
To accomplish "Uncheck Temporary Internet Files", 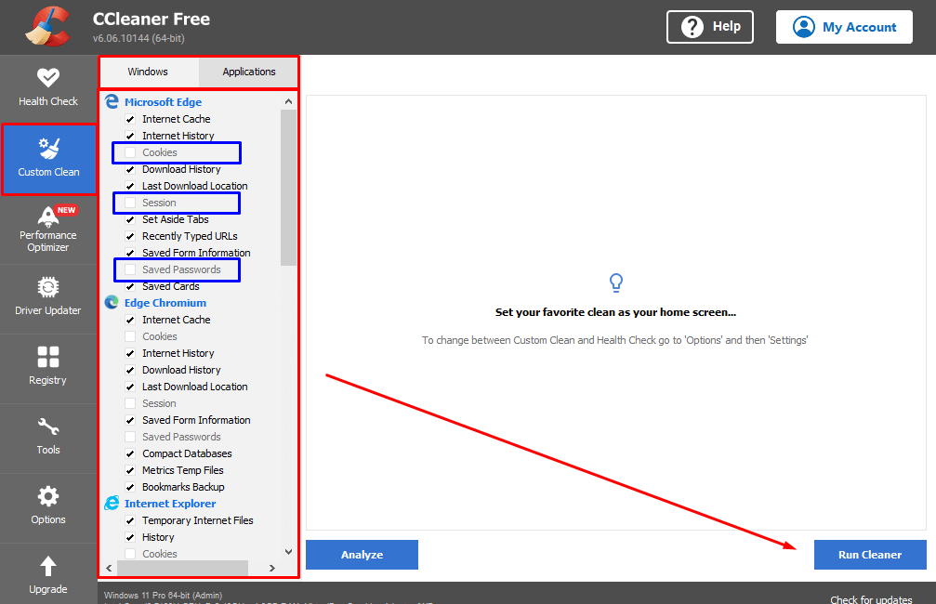I will click(130, 519).
